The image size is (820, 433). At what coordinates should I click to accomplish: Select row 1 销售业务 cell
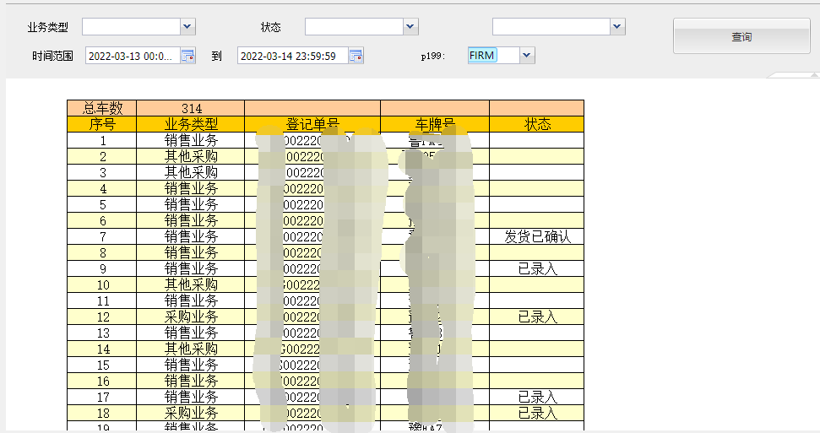pyautogui.click(x=191, y=140)
